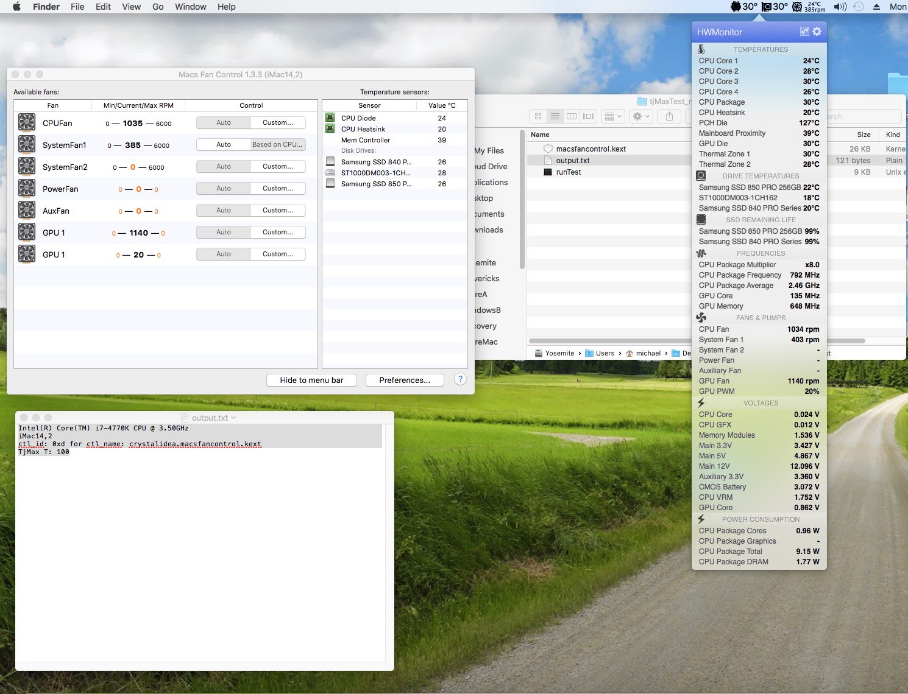
Task: Open the View menu
Action: coord(131,7)
